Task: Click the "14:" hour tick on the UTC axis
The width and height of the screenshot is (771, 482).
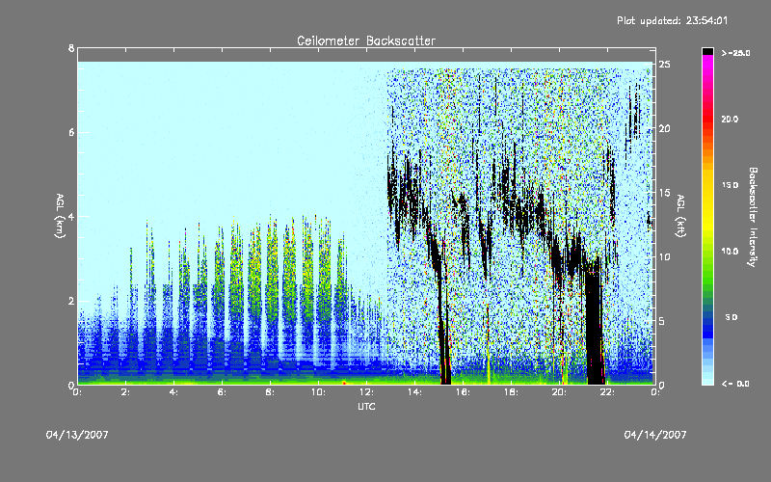Action: click(415, 392)
